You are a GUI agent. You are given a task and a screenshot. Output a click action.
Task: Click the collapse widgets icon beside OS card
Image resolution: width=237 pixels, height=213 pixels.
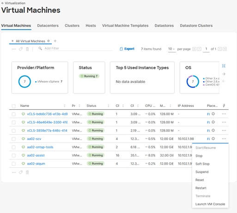(224, 66)
